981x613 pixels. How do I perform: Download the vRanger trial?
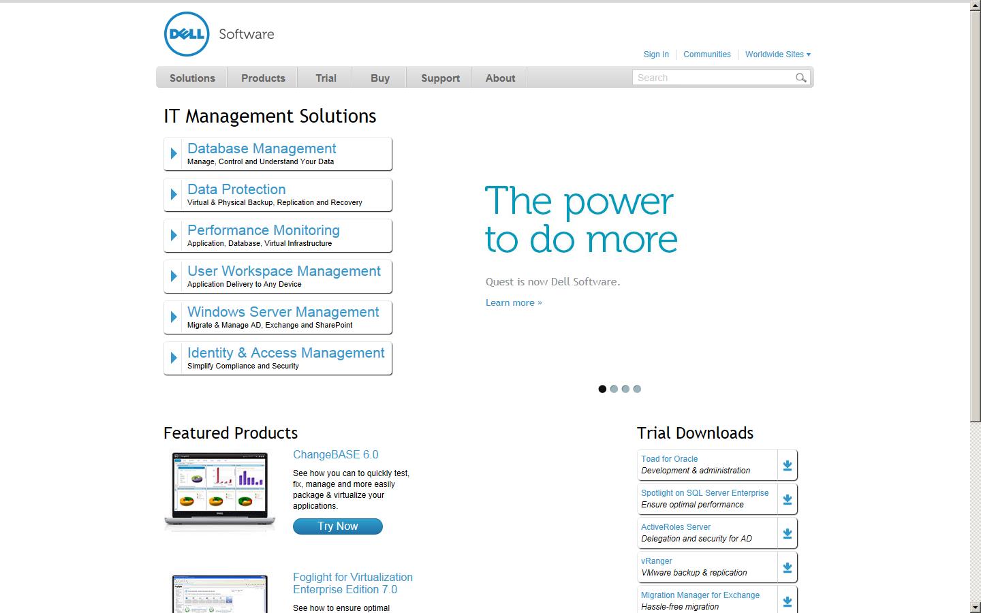click(788, 567)
